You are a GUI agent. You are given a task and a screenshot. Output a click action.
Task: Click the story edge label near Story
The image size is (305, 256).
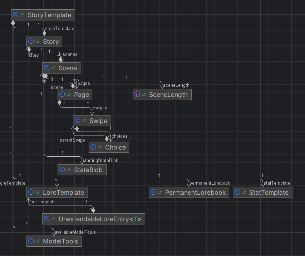coord(34,56)
